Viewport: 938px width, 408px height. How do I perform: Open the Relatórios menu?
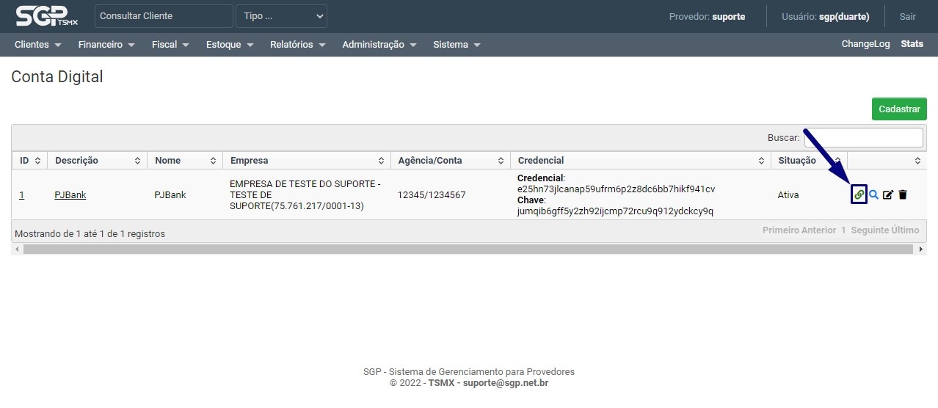coord(297,45)
